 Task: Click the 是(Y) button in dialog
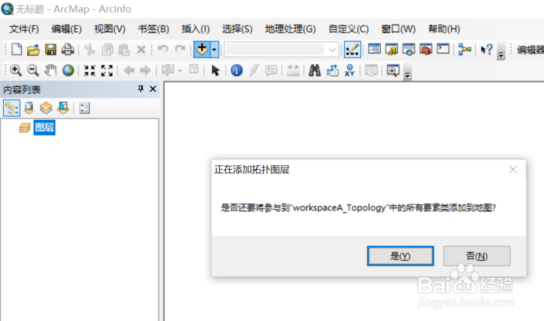point(400,256)
